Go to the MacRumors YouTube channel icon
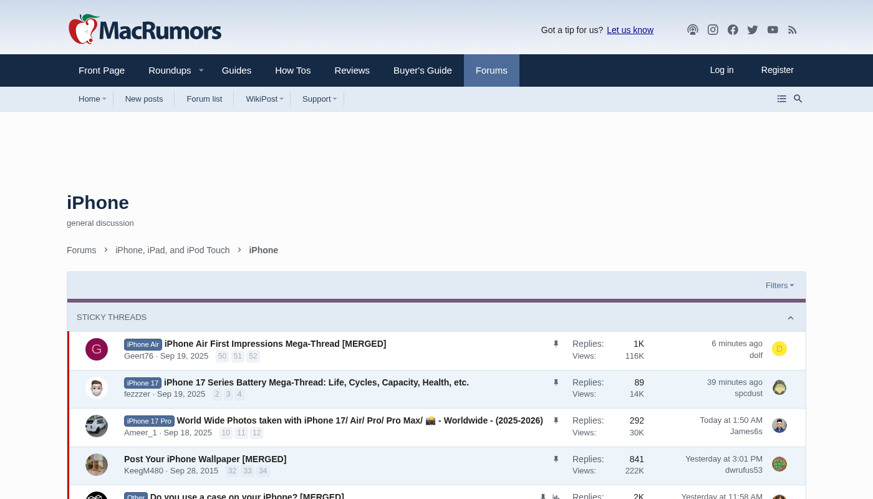873x499 pixels. [773, 30]
